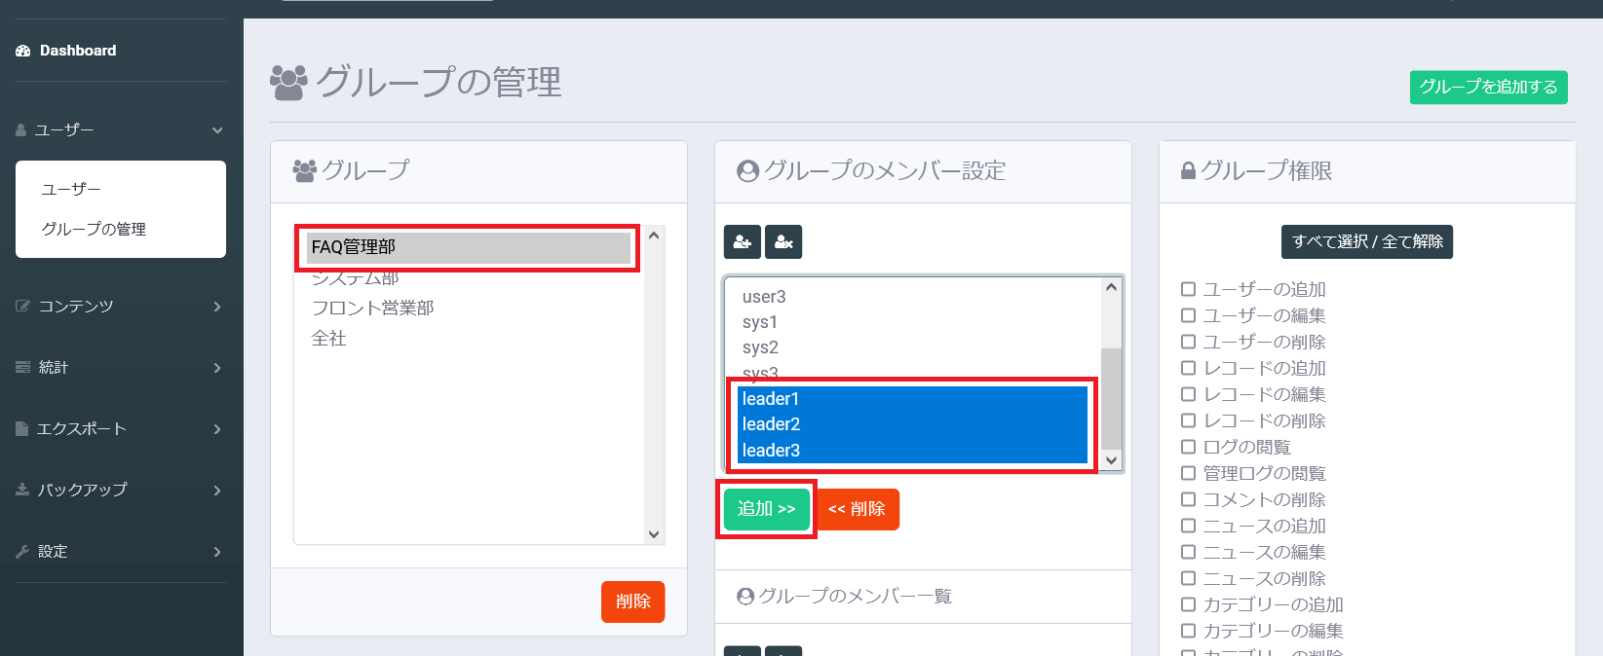Select leader1 in the member list
Image resolution: width=1603 pixels, height=656 pixels.
click(912, 399)
